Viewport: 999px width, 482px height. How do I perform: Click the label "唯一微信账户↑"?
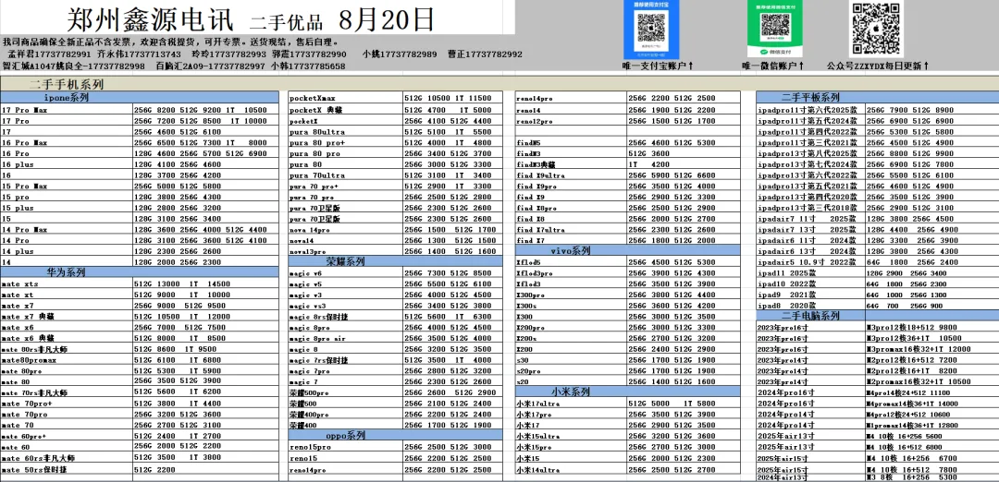click(x=772, y=66)
